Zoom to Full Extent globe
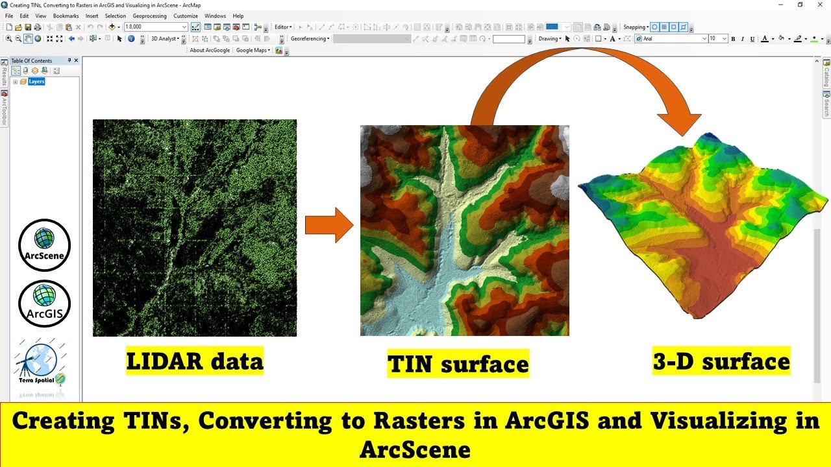Screen dimensions: 831x467 point(38,39)
